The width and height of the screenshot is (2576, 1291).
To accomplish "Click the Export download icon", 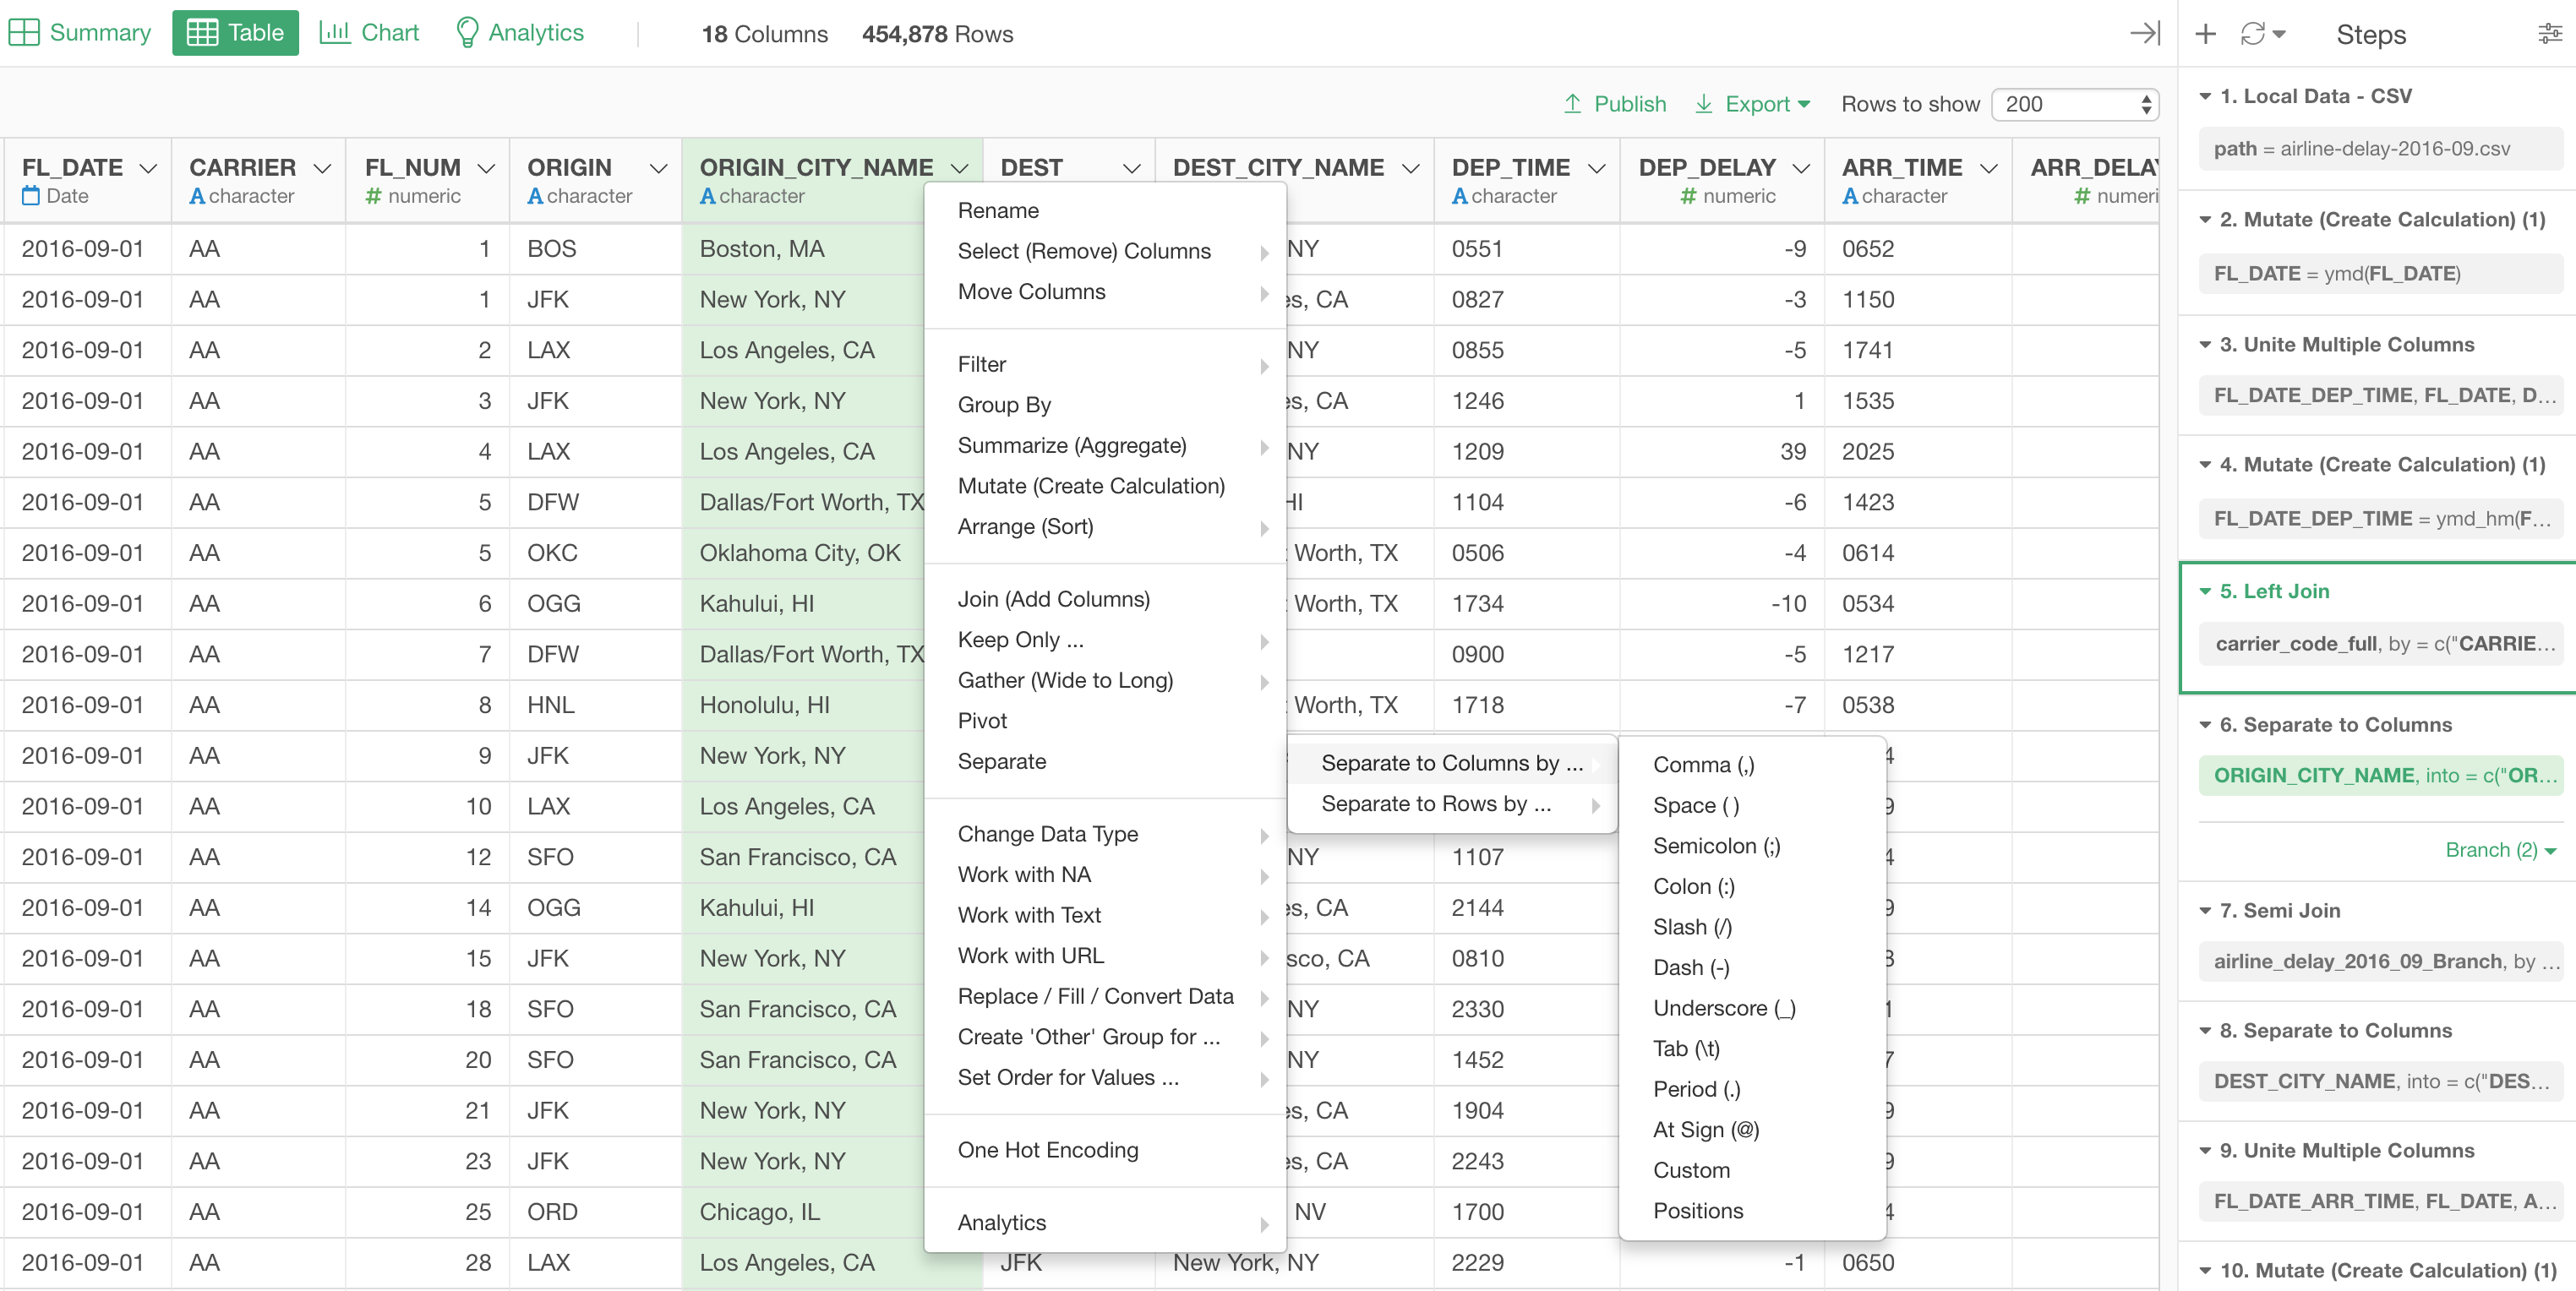I will click(1703, 104).
